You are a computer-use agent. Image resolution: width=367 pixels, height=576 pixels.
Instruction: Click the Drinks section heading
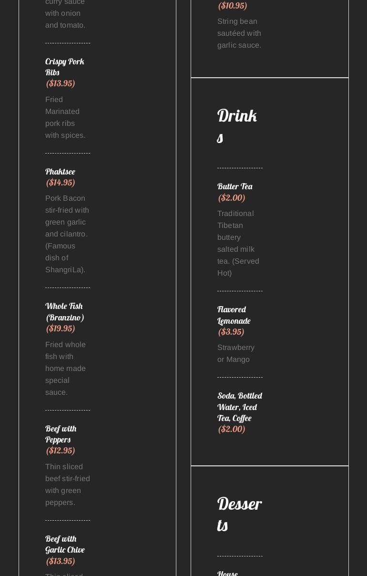click(237, 126)
